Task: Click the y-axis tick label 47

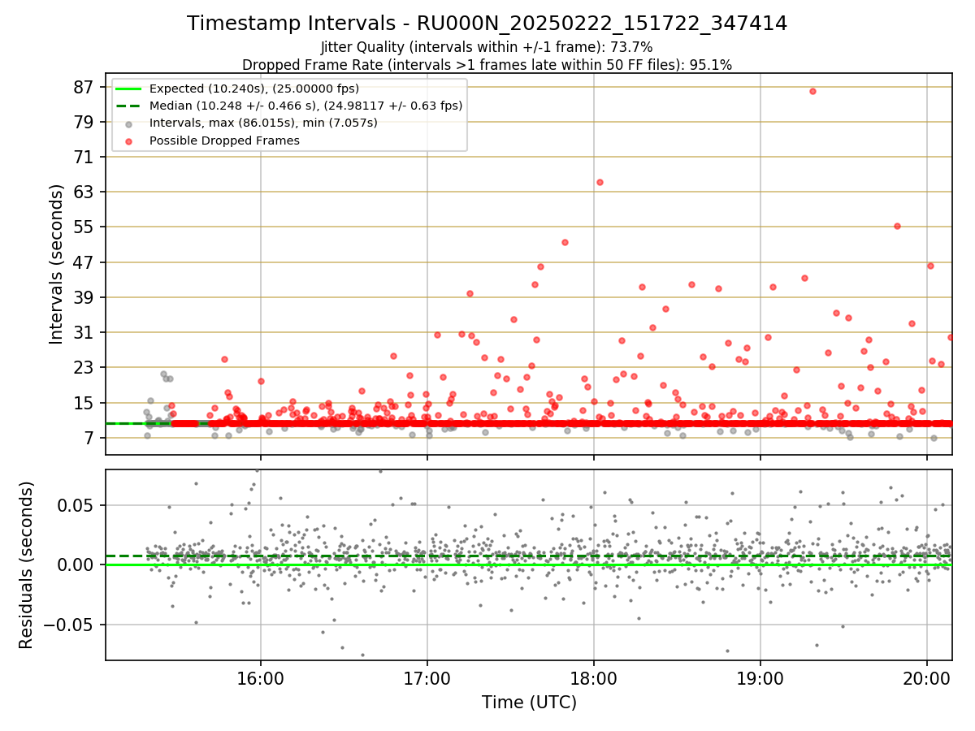Action: coord(84,262)
